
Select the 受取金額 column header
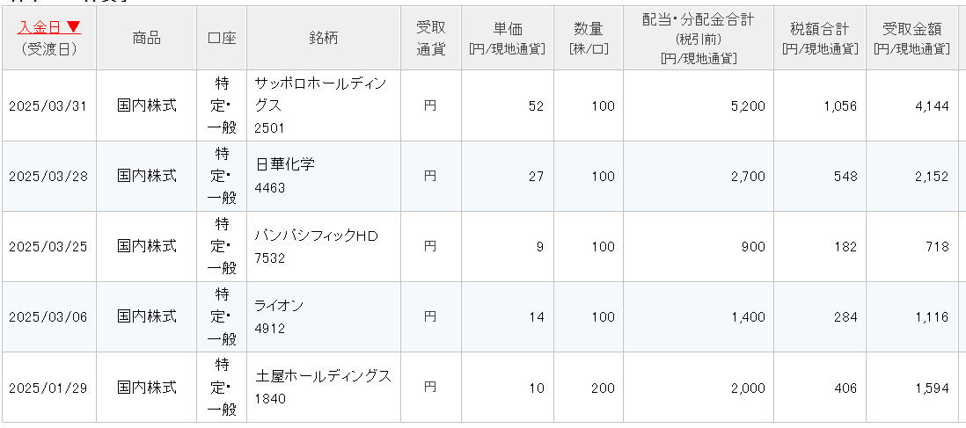click(912, 30)
